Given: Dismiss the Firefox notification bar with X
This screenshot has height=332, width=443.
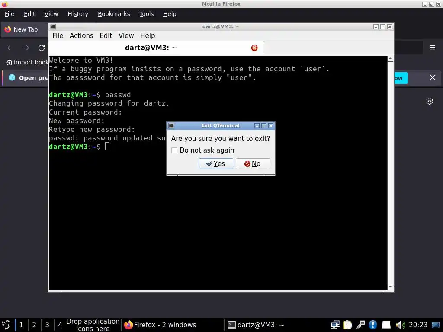Looking at the screenshot, I should [433, 77].
